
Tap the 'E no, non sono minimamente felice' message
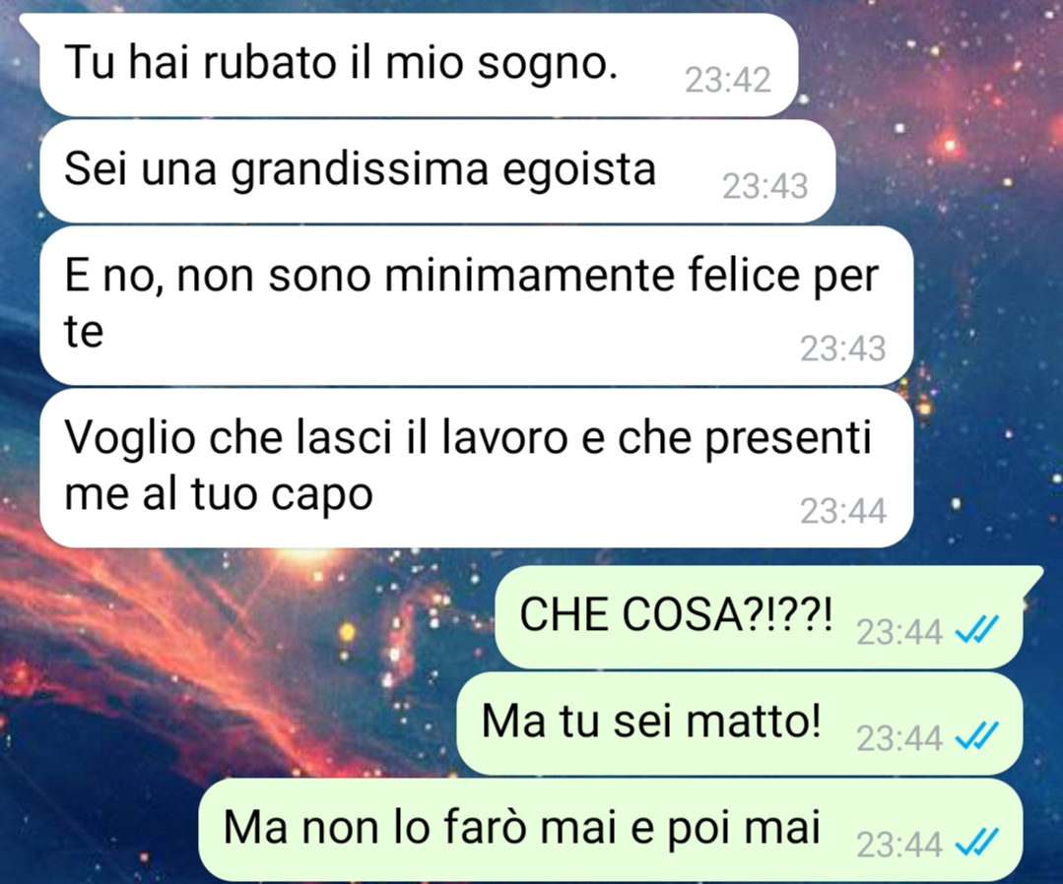(476, 305)
